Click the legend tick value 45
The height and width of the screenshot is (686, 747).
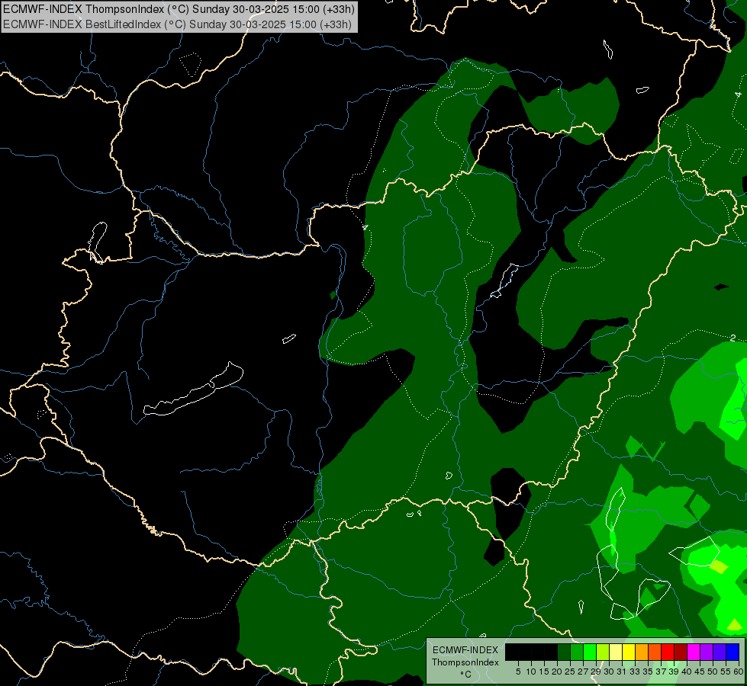pos(700,672)
